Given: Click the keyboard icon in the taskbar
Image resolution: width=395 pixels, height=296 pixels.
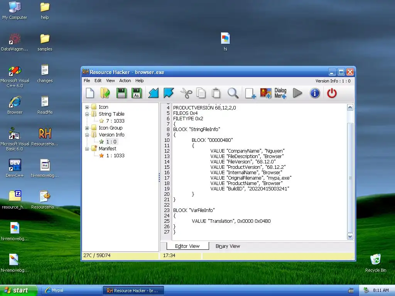Looking at the screenshot, I should pos(351,291).
